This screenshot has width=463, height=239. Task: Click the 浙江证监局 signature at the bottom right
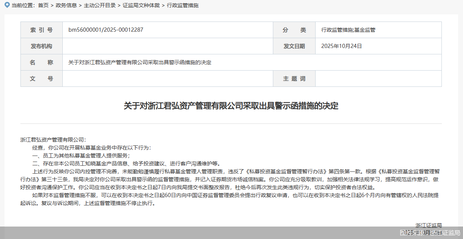(429, 225)
